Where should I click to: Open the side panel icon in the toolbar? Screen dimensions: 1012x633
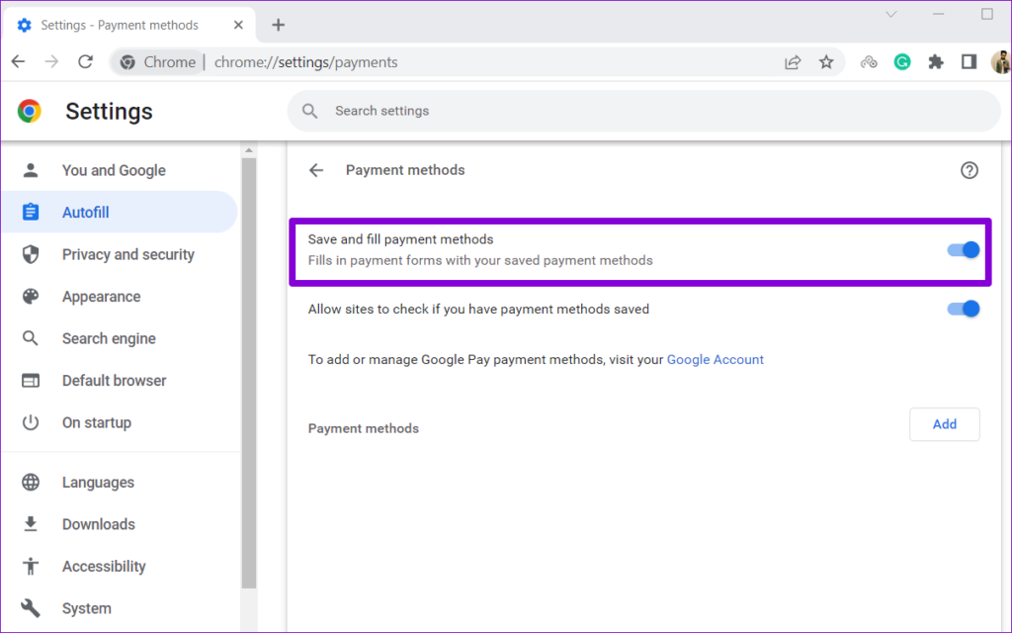point(970,61)
